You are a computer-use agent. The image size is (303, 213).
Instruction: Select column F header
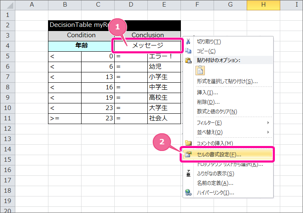(197, 5)
